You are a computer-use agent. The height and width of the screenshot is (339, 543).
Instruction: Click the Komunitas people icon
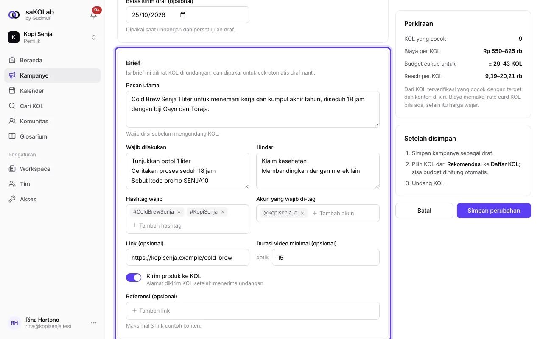coord(12,121)
